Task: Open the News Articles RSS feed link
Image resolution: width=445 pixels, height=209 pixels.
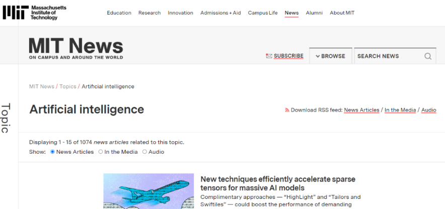Action: (361, 110)
